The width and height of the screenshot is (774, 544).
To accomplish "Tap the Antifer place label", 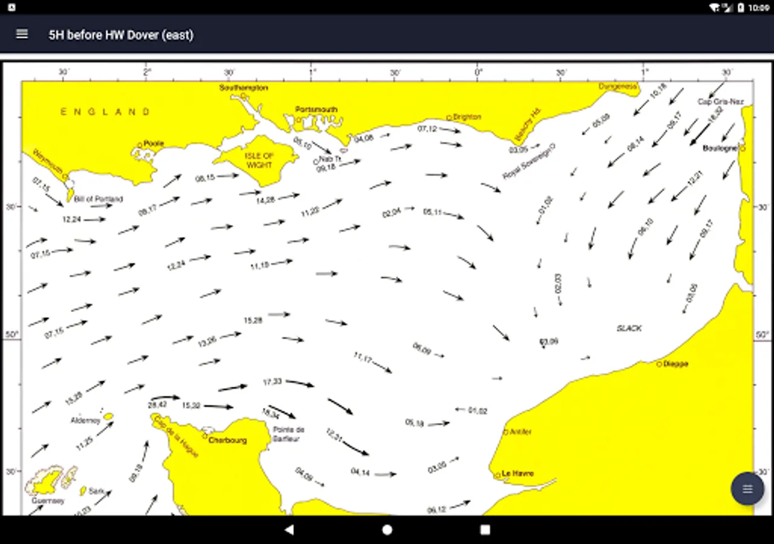I will (x=521, y=432).
